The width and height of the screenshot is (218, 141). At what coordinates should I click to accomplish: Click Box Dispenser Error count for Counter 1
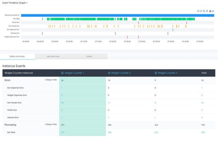[x=62, y=88]
